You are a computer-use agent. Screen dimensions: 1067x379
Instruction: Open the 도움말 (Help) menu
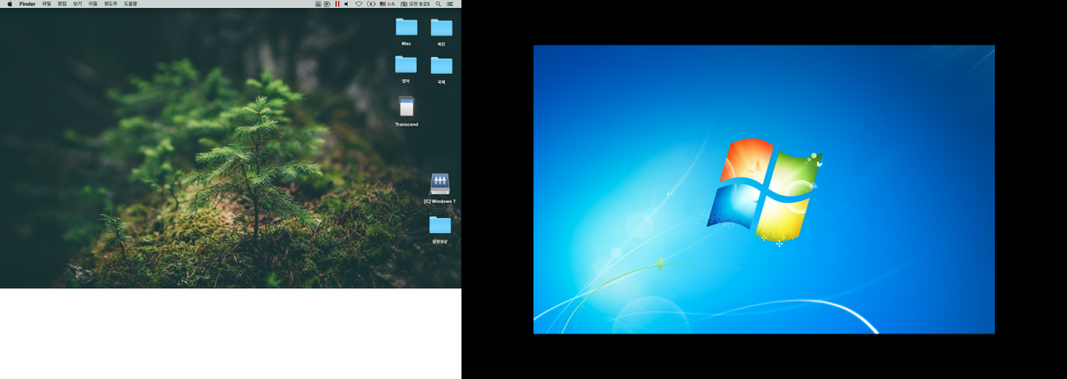coord(131,4)
